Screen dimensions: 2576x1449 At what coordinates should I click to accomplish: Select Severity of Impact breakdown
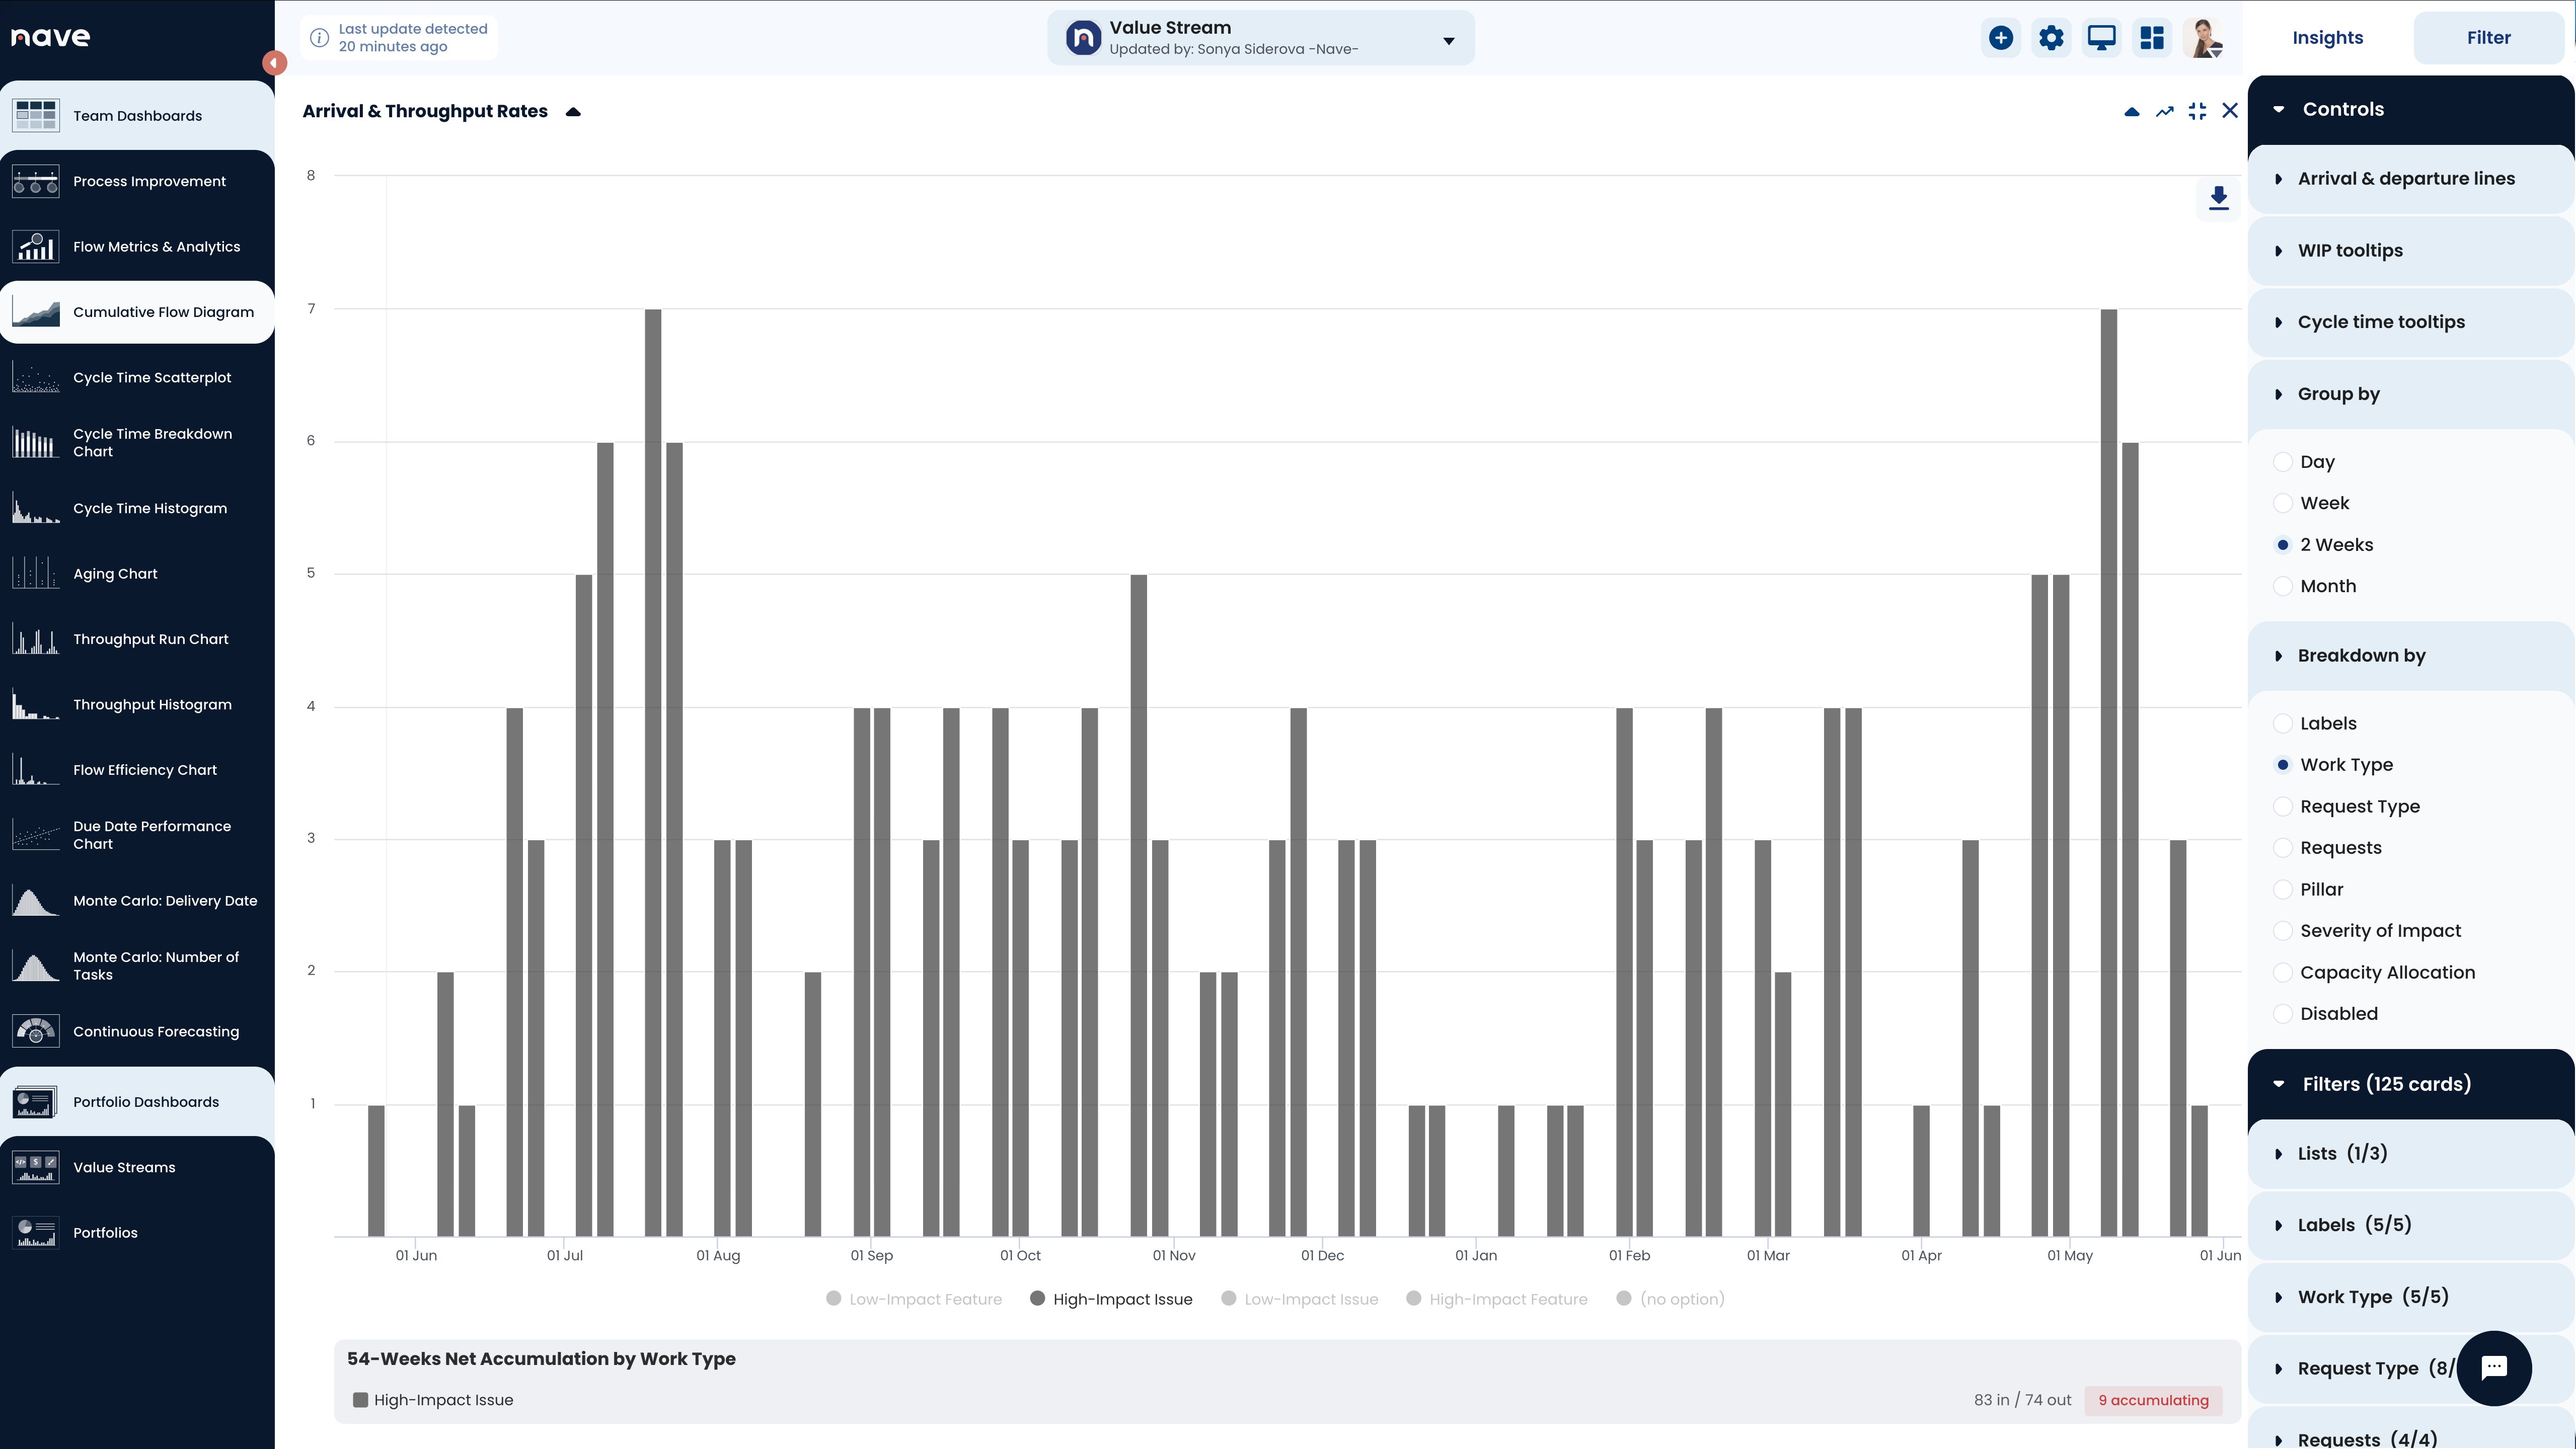pyautogui.click(x=2283, y=931)
